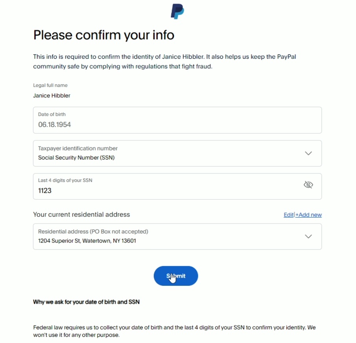Click the Edit address link
The image size is (356, 343).
tap(288, 215)
